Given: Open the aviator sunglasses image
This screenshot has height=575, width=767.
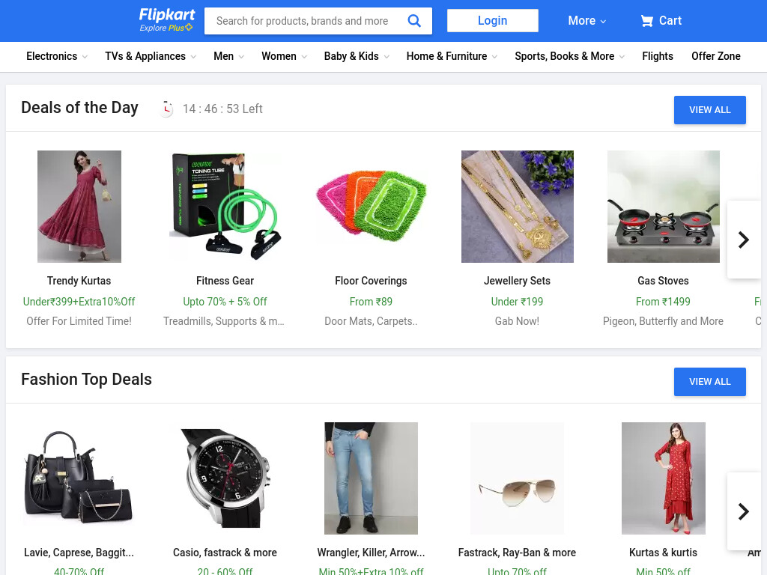Looking at the screenshot, I should [x=517, y=478].
